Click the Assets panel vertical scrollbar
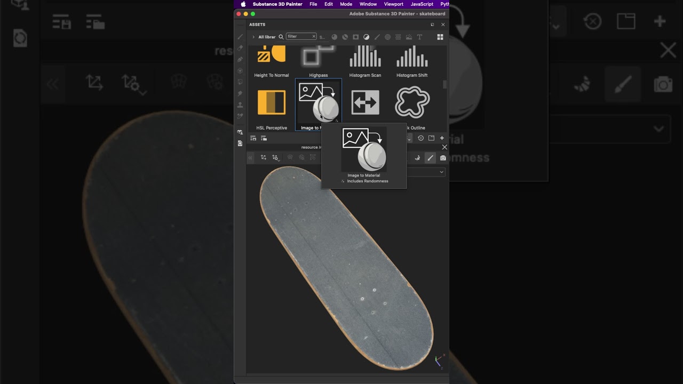This screenshot has height=384, width=683. 444,85
